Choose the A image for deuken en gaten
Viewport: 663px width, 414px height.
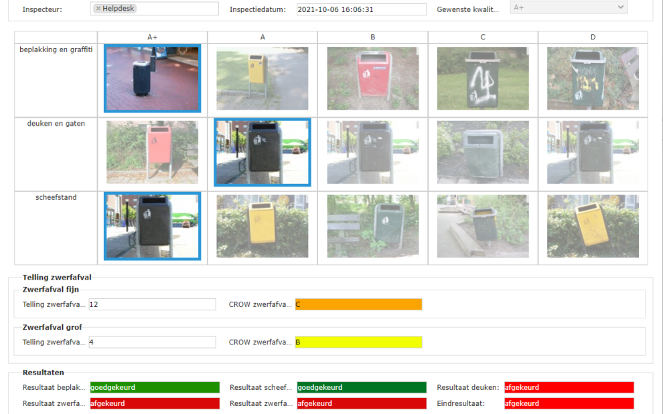point(262,152)
